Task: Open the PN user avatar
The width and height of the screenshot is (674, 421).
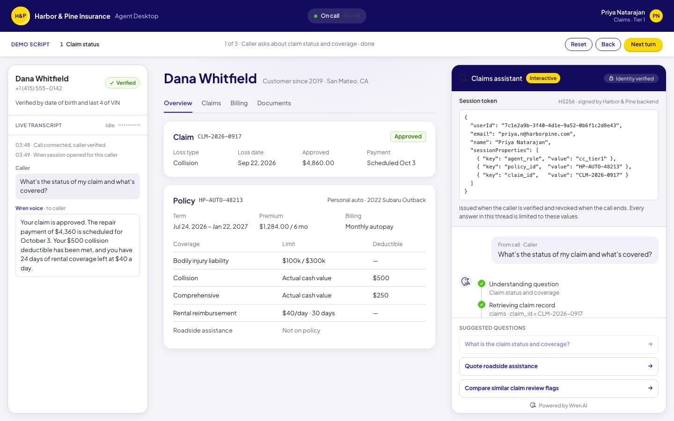Action: tap(656, 16)
